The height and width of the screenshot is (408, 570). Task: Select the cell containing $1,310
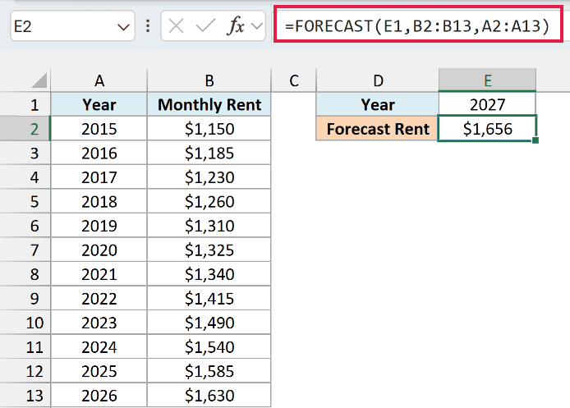209,226
